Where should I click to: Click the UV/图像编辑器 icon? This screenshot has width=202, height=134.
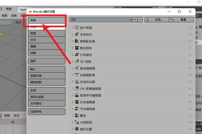click(x=77, y=89)
